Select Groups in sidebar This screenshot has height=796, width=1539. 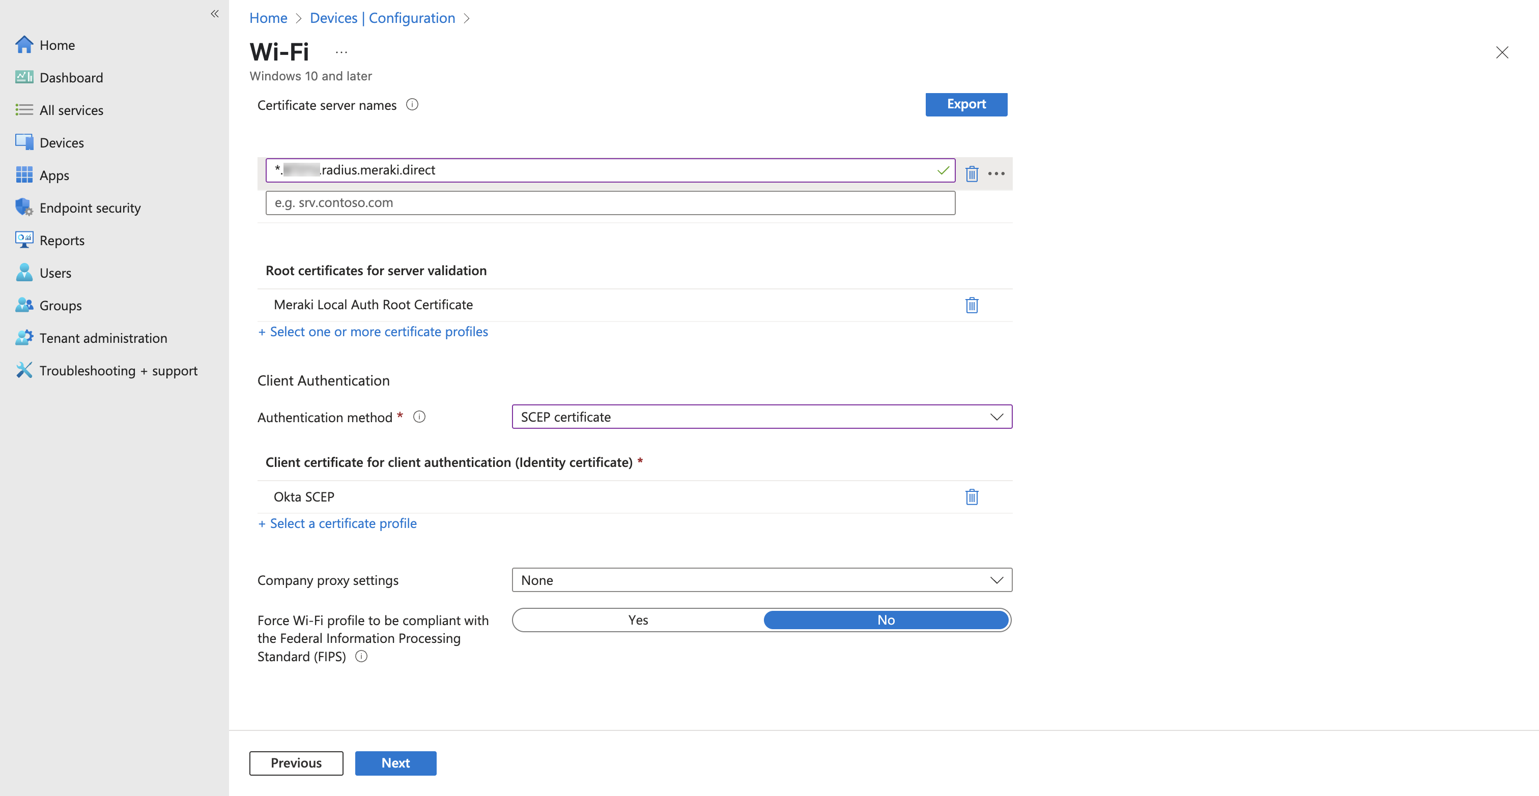click(61, 306)
